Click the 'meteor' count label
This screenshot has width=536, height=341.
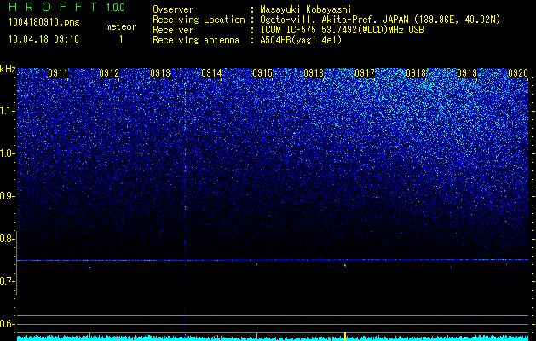(121, 26)
